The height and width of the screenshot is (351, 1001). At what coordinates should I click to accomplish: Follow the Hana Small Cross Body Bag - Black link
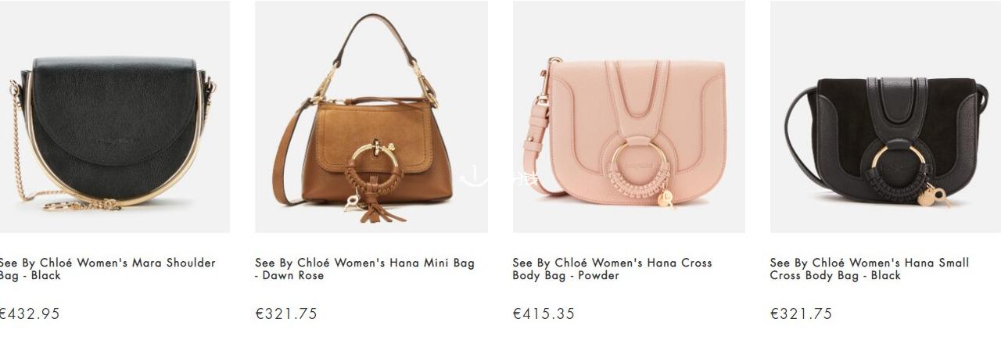coord(870,269)
